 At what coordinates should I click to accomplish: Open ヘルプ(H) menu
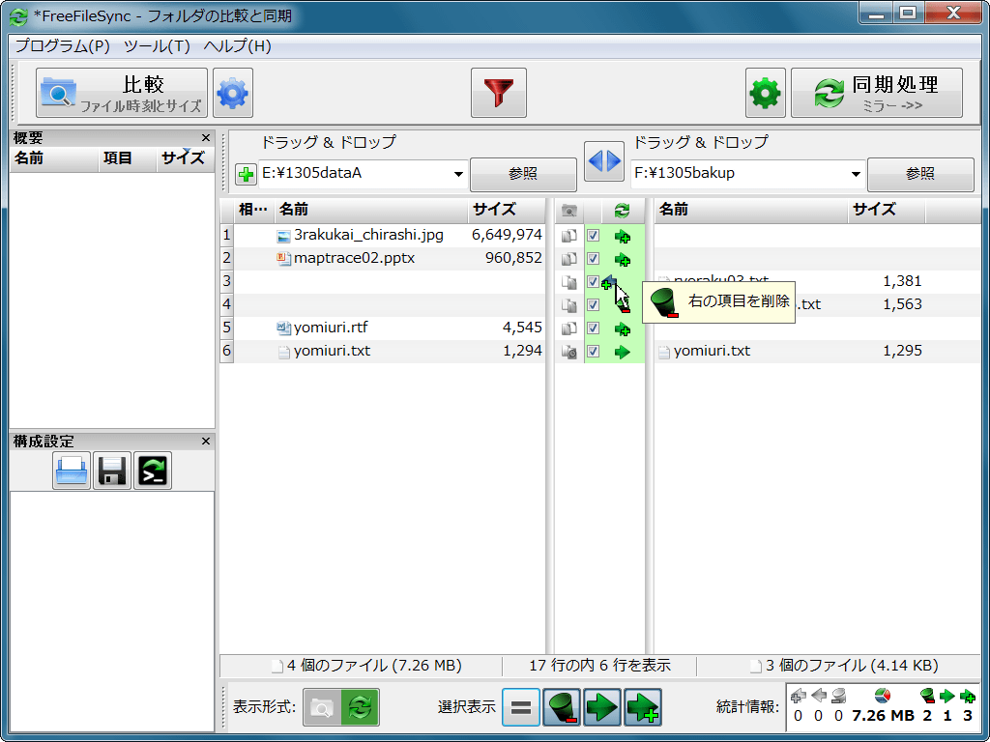pyautogui.click(x=238, y=46)
